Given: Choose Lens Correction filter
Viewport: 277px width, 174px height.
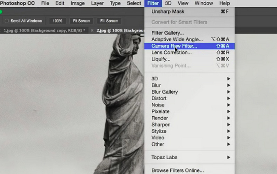Looking at the screenshot, I should pyautogui.click(x=189, y=52).
